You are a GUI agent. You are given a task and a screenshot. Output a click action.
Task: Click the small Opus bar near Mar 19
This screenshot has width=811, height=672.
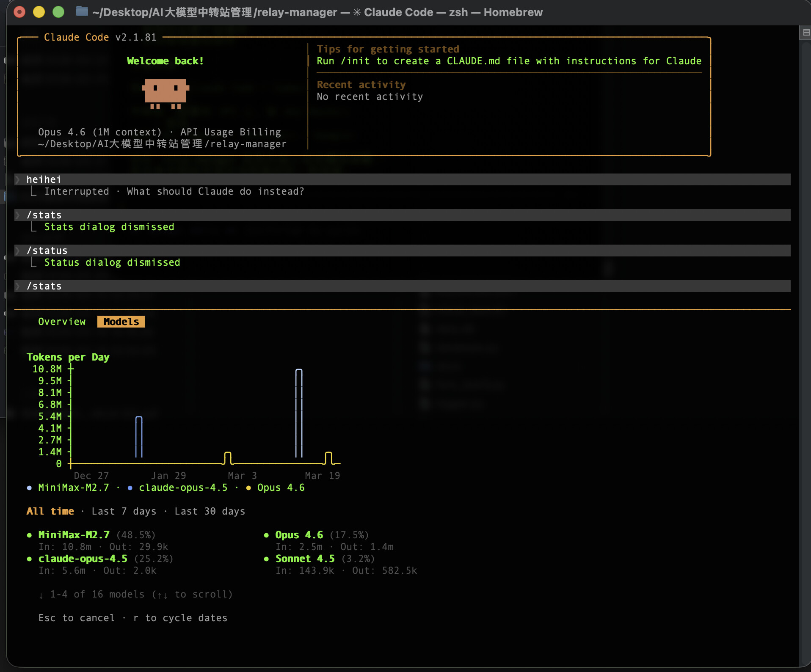click(328, 458)
